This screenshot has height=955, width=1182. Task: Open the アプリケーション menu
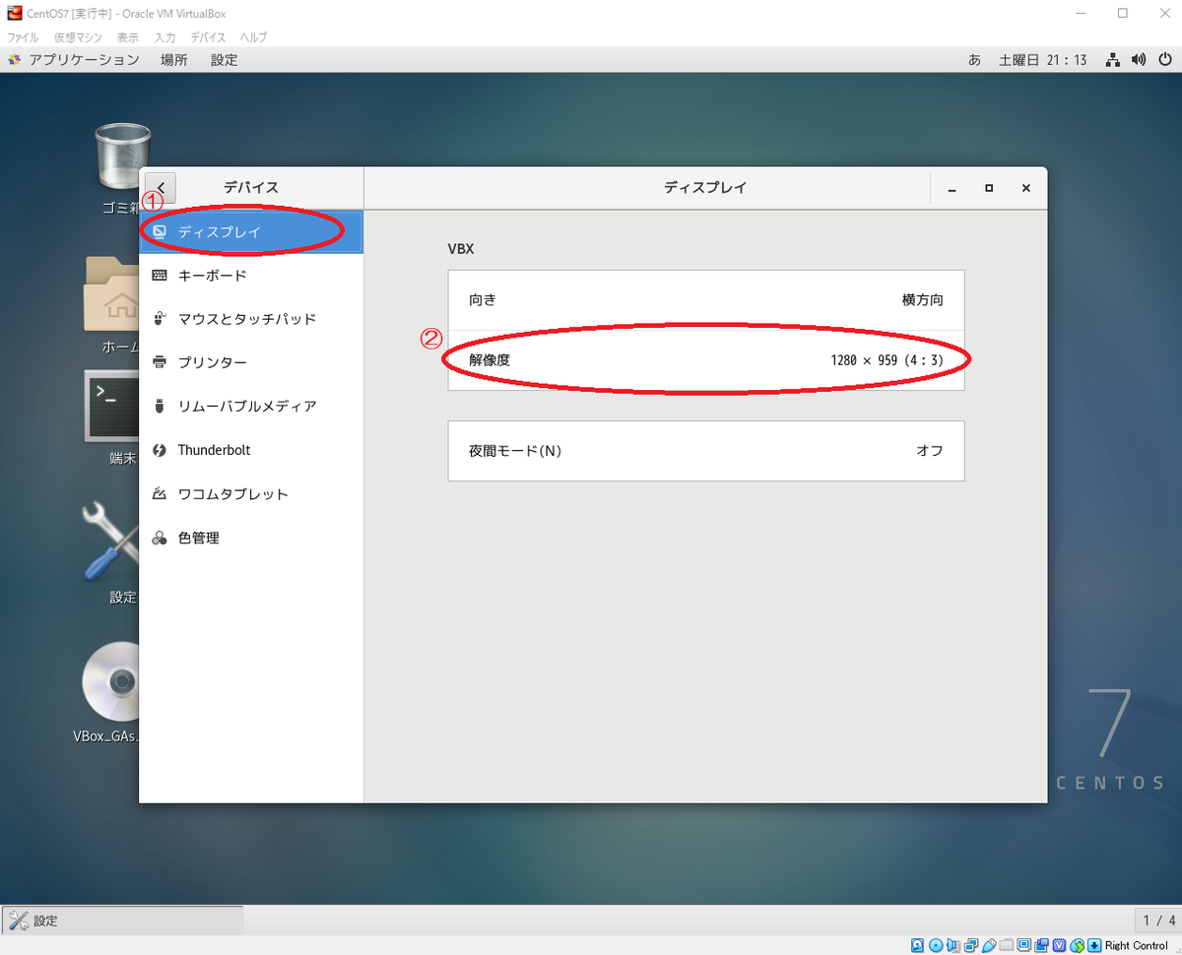[74, 60]
